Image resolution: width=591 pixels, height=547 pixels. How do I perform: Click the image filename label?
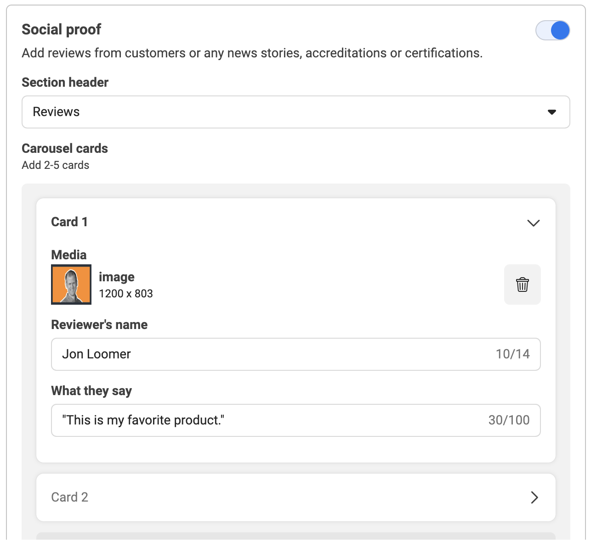coord(117,277)
